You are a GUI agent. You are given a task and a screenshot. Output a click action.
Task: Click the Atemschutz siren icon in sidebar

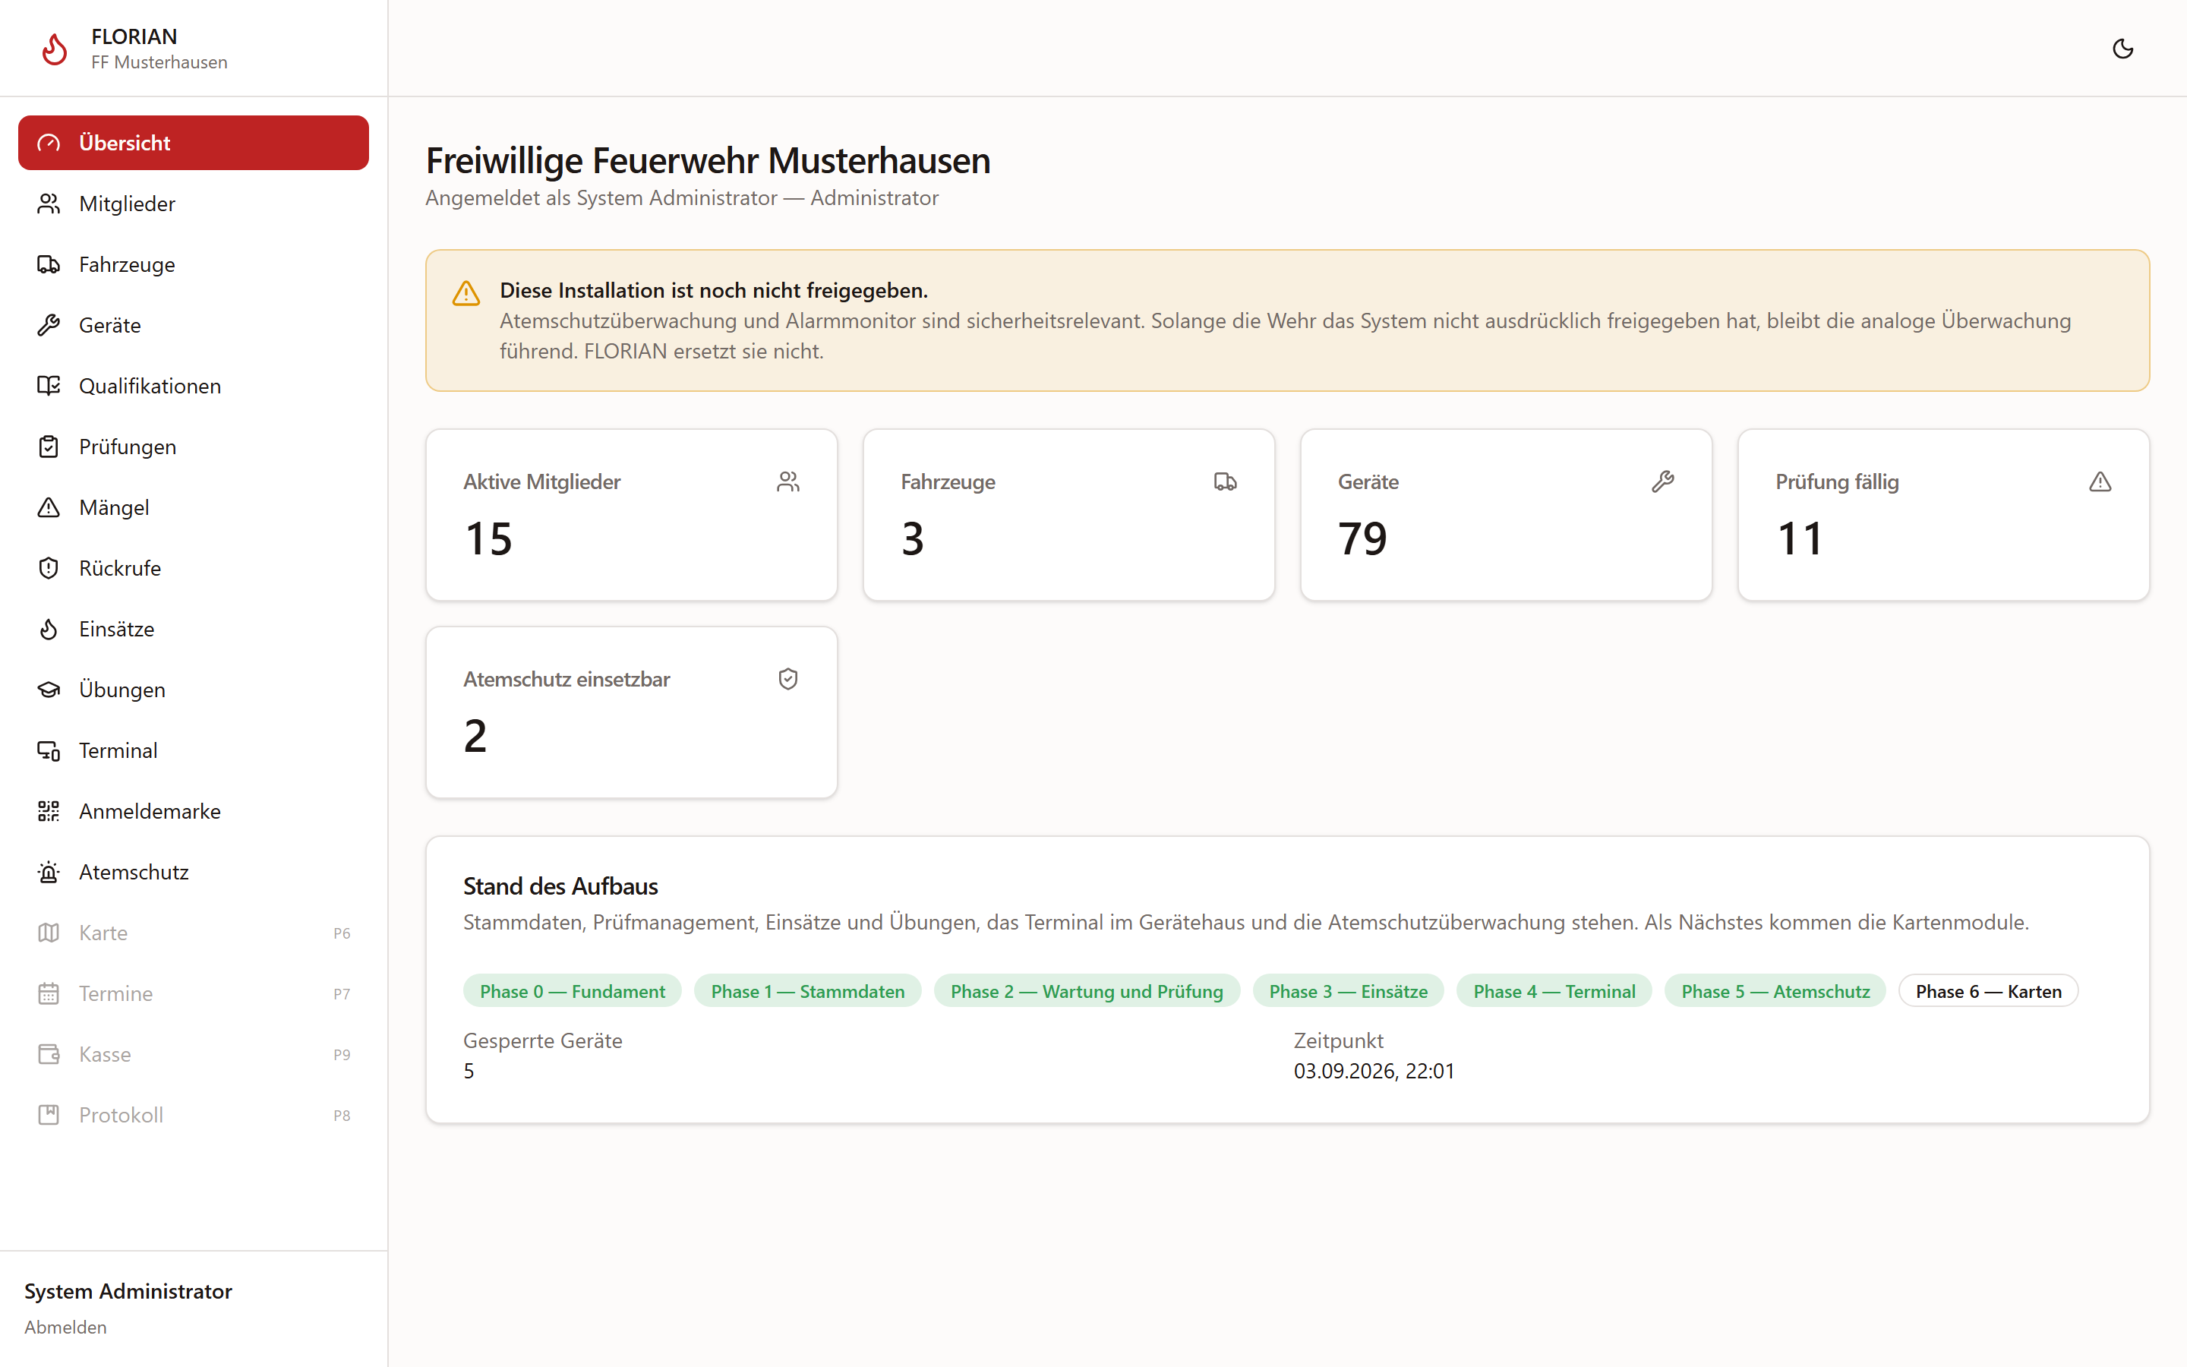pyautogui.click(x=49, y=872)
